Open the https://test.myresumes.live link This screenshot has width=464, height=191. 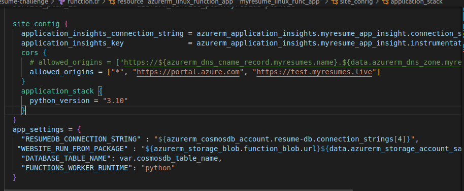point(314,72)
